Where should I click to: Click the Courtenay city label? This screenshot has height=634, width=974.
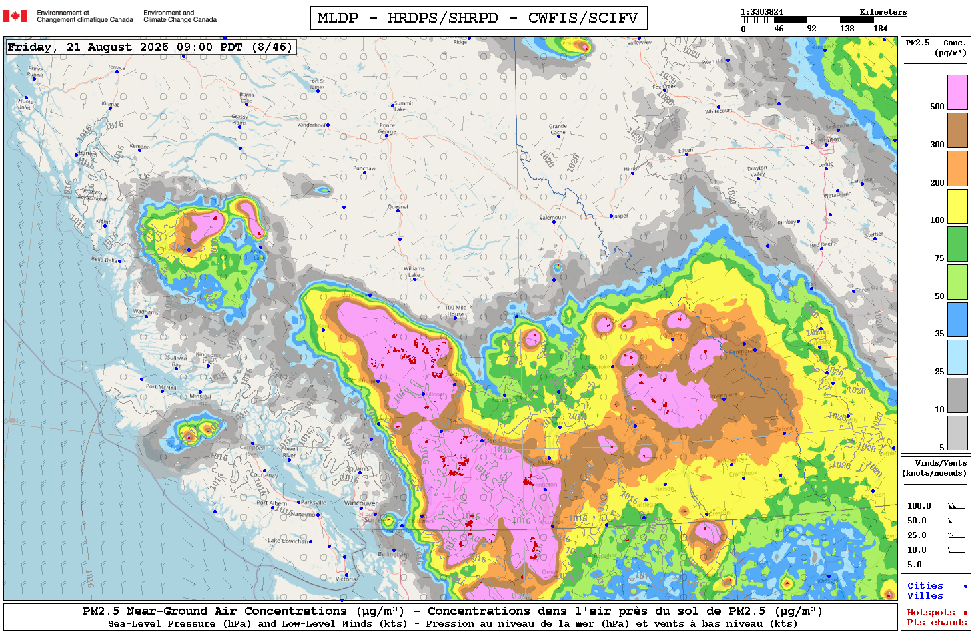(264, 475)
